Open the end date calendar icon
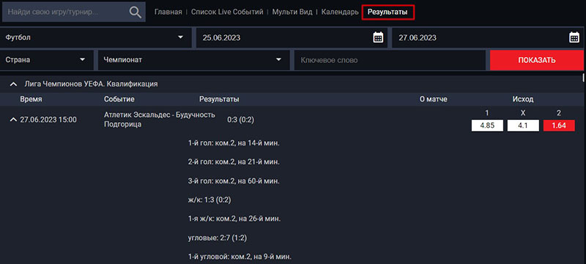Viewport: 586px width, 264px height. click(574, 37)
